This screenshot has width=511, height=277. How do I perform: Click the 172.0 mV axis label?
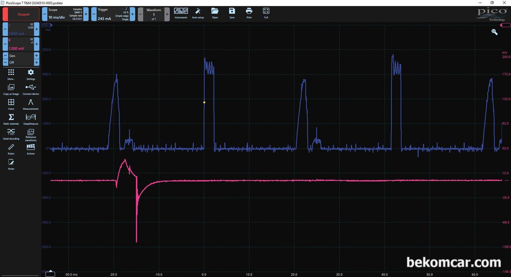[506, 74]
